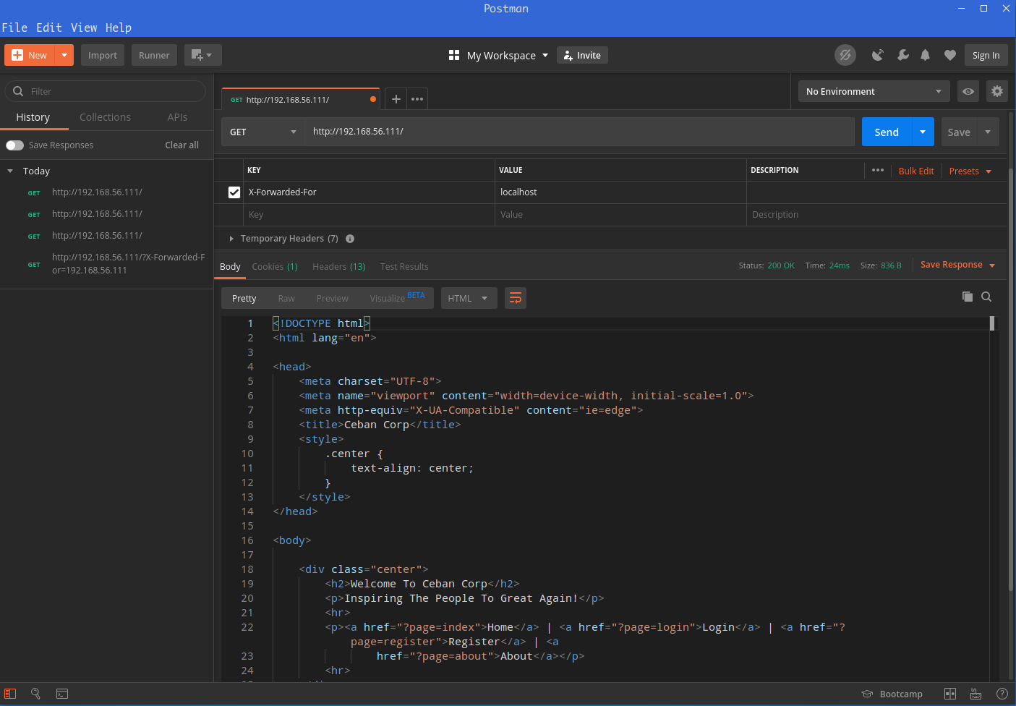Open Postman console icon in status bar
The image size is (1016, 706).
pyautogui.click(x=62, y=694)
